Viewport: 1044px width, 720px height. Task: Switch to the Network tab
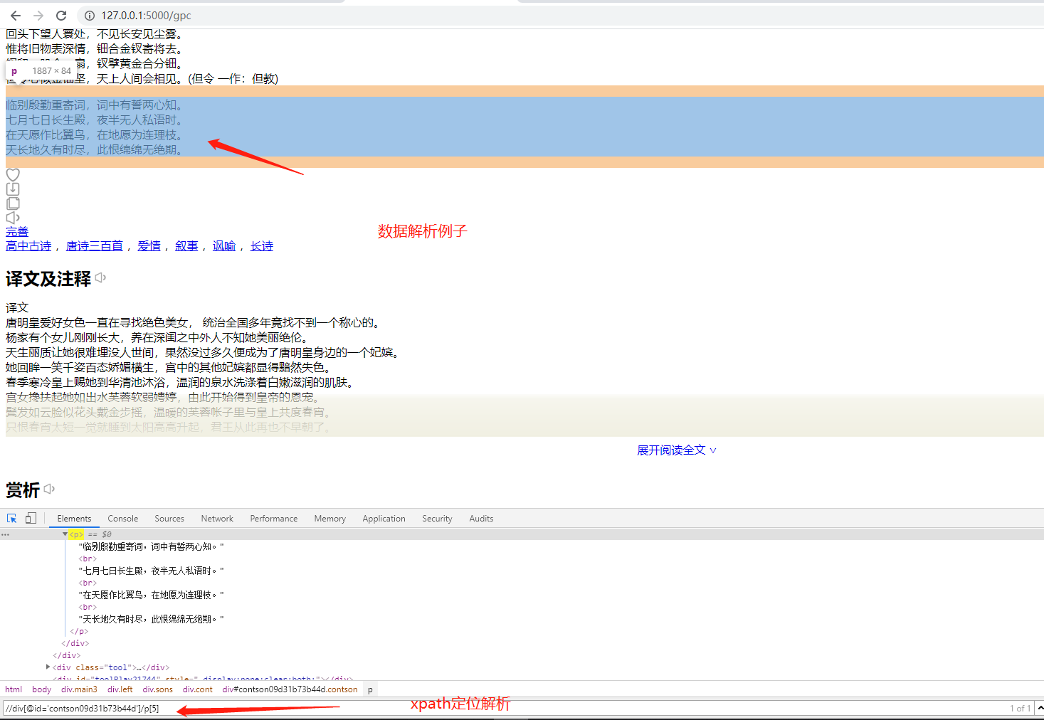click(x=217, y=519)
